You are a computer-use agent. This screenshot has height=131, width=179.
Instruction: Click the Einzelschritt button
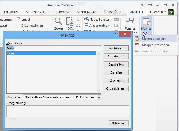click(x=116, y=56)
